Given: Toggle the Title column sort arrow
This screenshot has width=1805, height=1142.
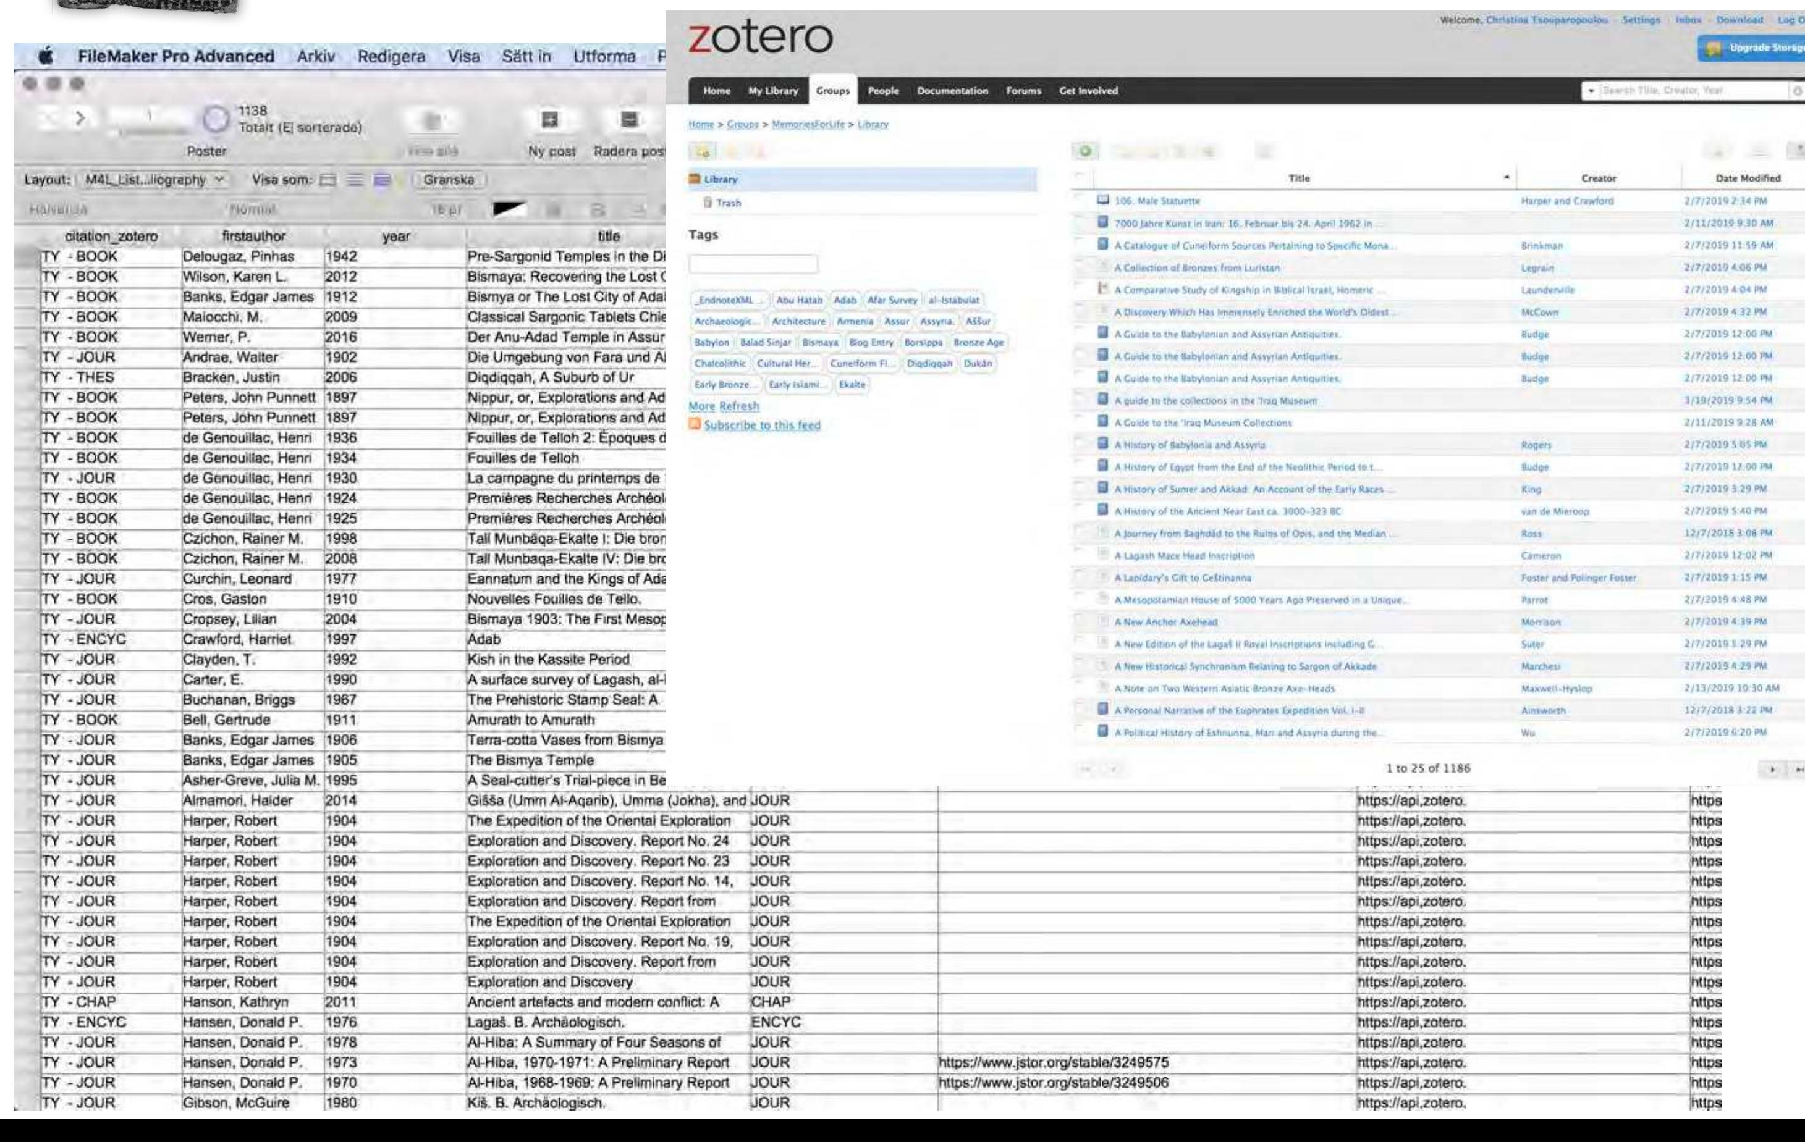Looking at the screenshot, I should click(x=1507, y=178).
